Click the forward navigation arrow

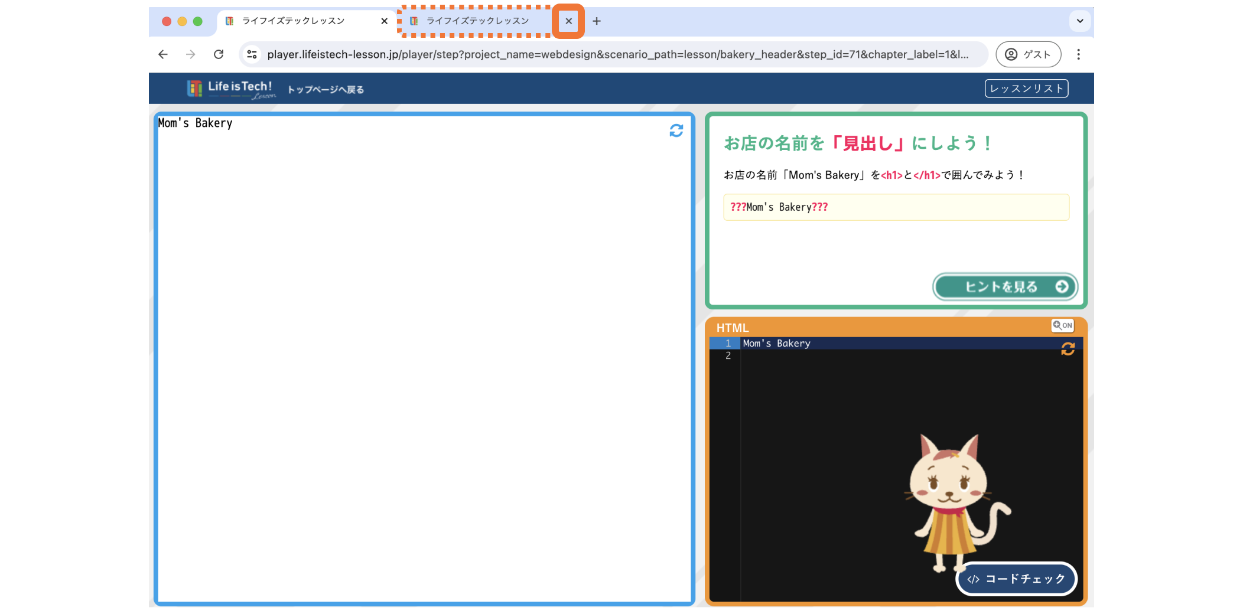pyautogui.click(x=190, y=54)
